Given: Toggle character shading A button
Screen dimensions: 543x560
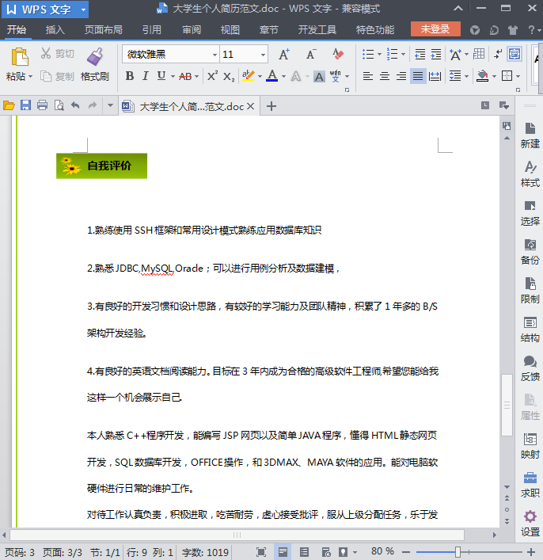Looking at the screenshot, I should point(319,76).
